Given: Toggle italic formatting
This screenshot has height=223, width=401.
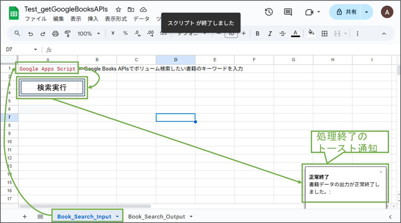Looking at the screenshot, I should click(270, 34).
